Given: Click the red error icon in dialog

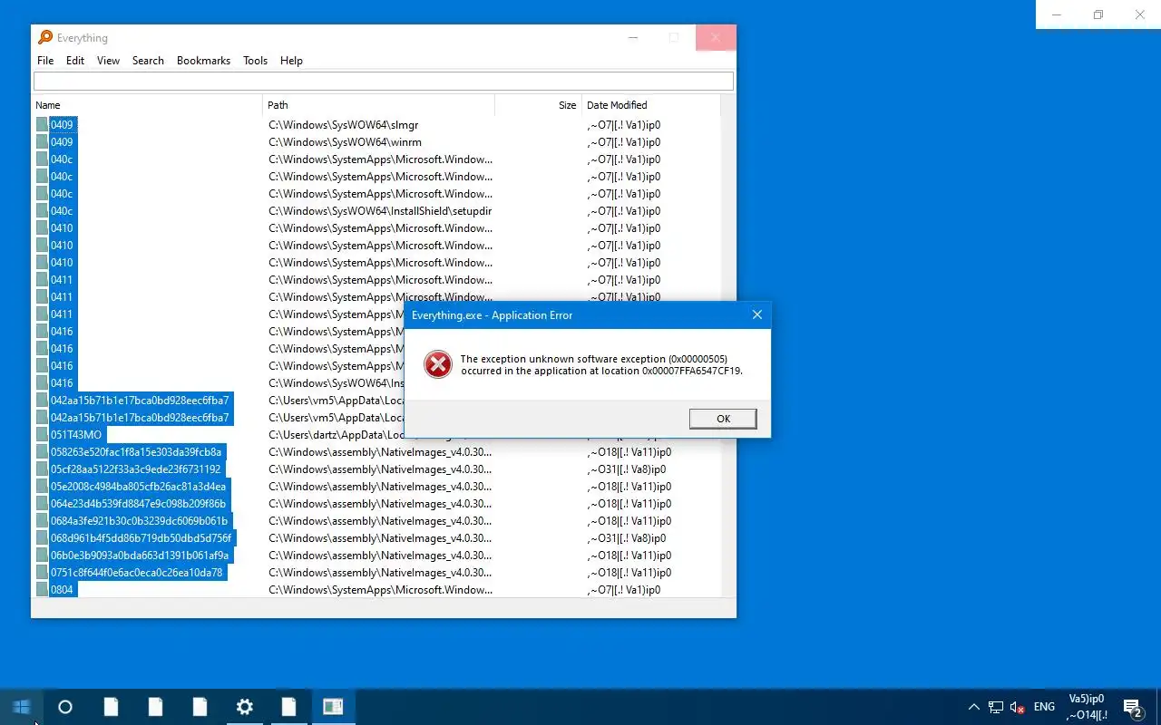Looking at the screenshot, I should tap(438, 364).
